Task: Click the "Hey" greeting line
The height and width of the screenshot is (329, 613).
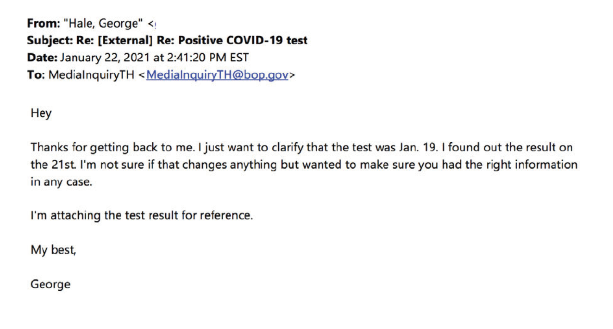Action: 41,113
